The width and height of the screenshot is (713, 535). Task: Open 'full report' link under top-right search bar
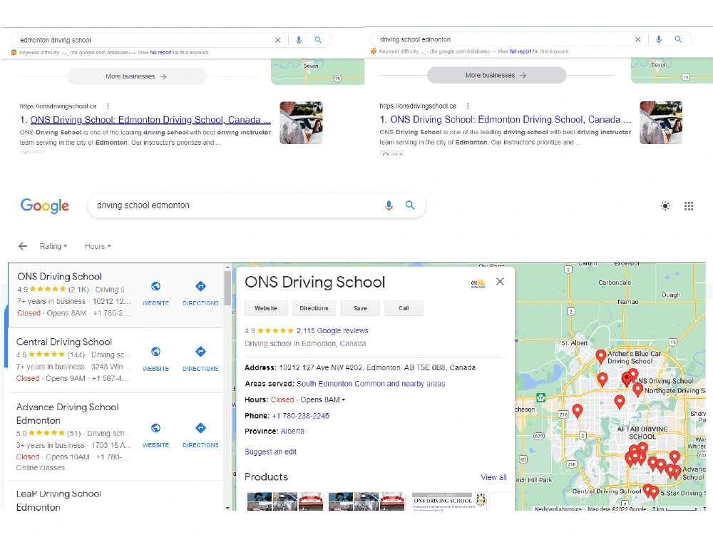click(x=520, y=51)
